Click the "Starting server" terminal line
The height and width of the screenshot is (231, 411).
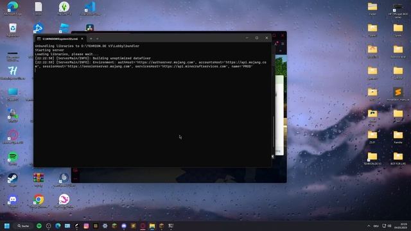[x=49, y=50]
